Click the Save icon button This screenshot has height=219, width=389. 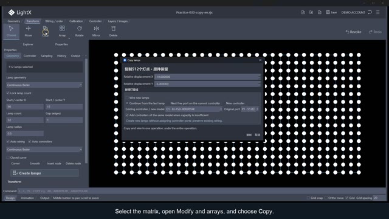point(331,12)
